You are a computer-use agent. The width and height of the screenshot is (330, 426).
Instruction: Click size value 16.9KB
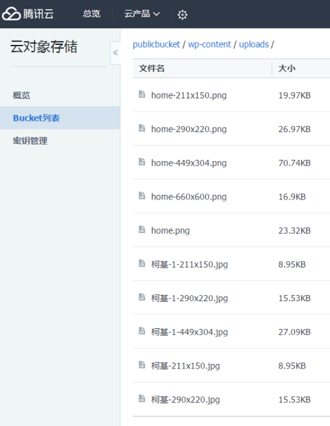tap(292, 197)
